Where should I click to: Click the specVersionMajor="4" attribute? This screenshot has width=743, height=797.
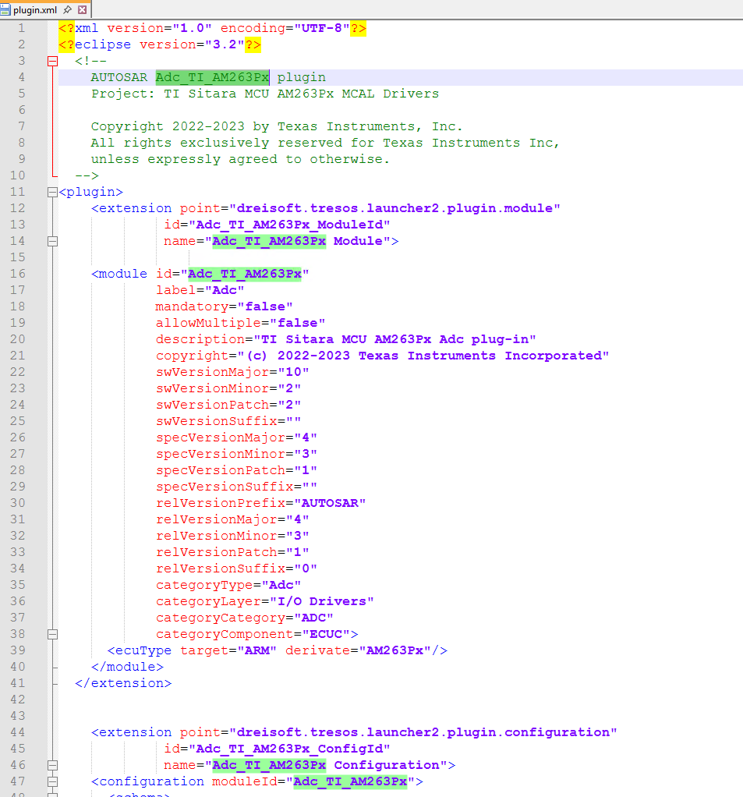(236, 437)
